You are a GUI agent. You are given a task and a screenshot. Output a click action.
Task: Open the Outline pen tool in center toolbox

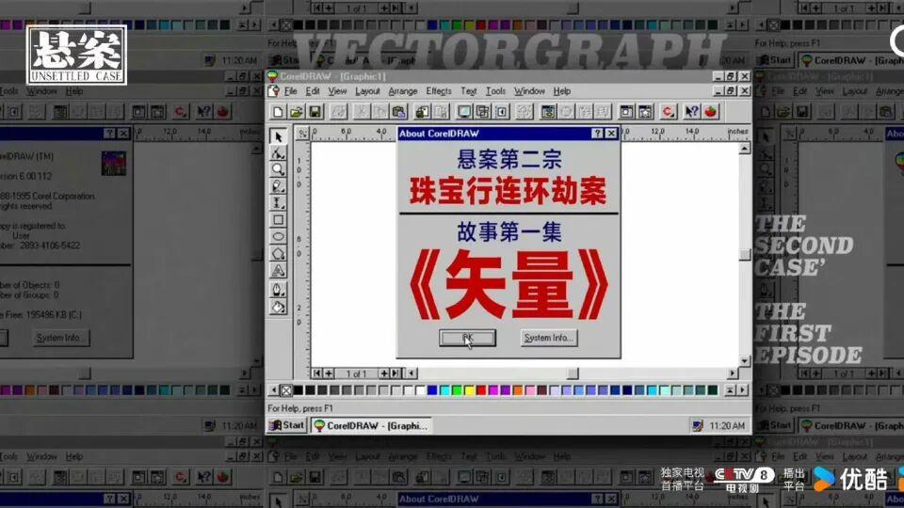click(278, 290)
